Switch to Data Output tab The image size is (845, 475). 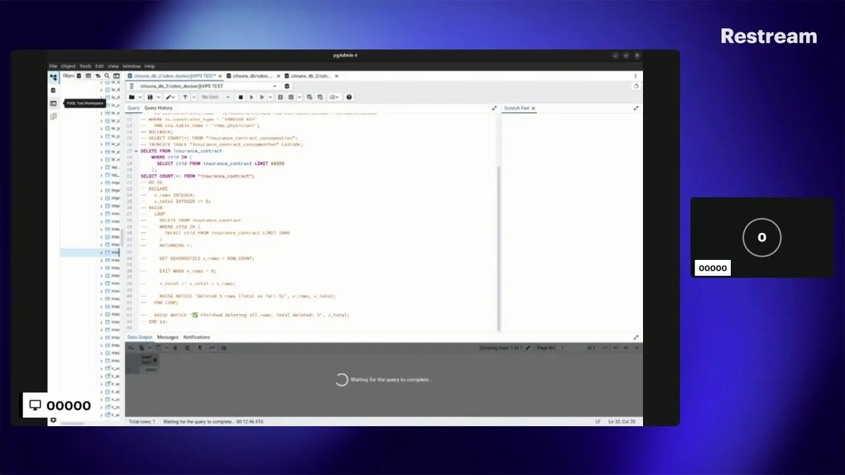coord(140,337)
